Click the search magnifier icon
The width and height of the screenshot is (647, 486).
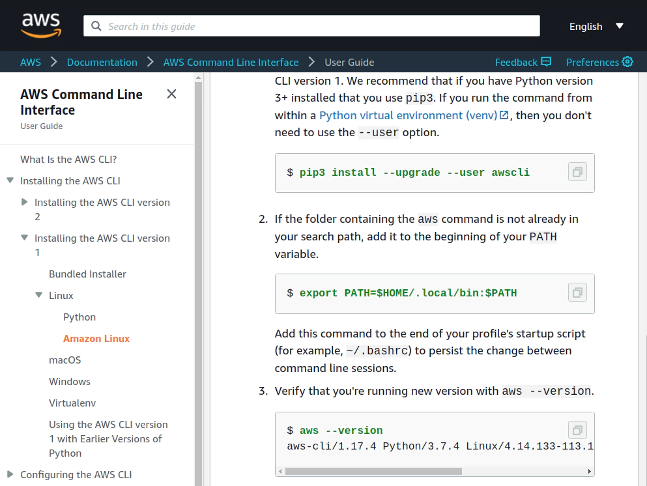click(x=96, y=26)
